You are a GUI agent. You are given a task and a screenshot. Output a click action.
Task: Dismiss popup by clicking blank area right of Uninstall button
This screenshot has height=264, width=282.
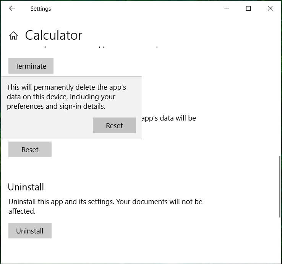[x=153, y=231]
